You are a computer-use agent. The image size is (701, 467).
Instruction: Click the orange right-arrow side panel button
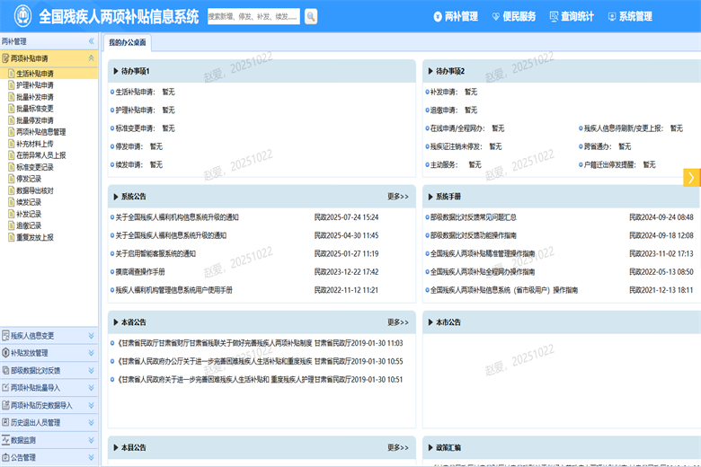tap(691, 177)
